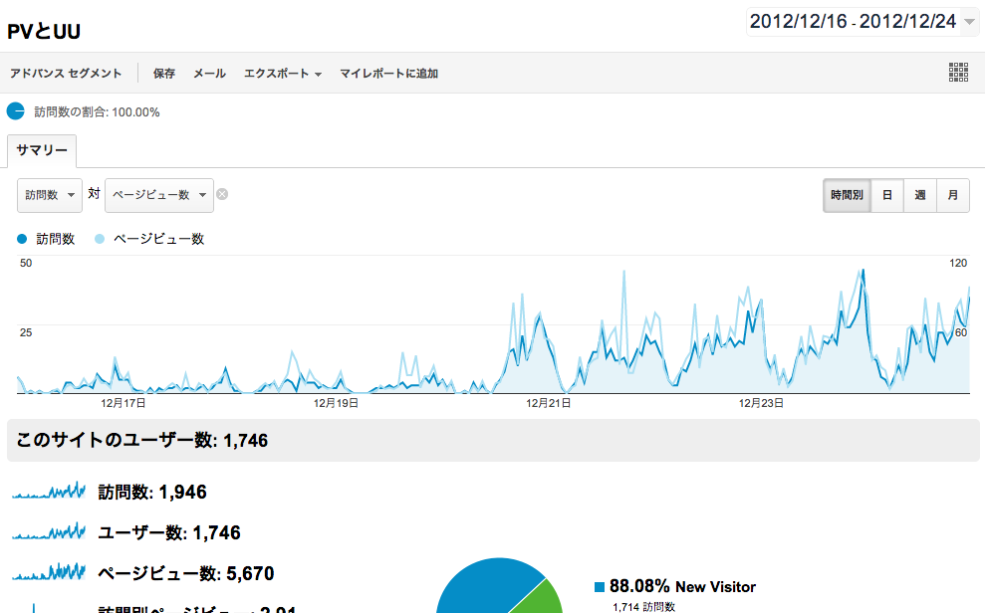
Task: Click the ユーザー数: 1,746 metric
Action: coord(169,532)
